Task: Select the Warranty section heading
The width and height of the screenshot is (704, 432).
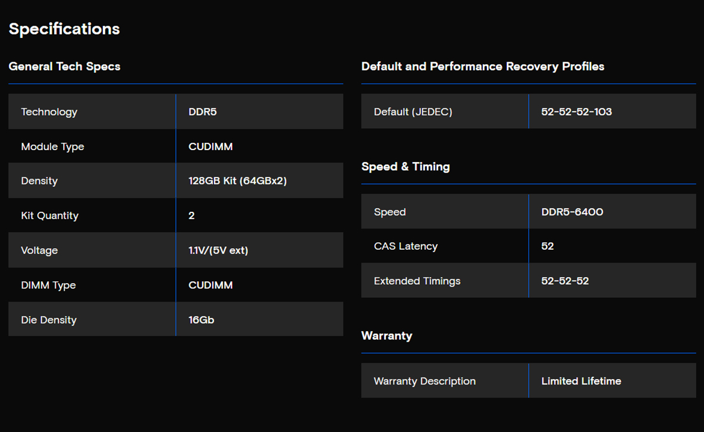Action: tap(386, 336)
